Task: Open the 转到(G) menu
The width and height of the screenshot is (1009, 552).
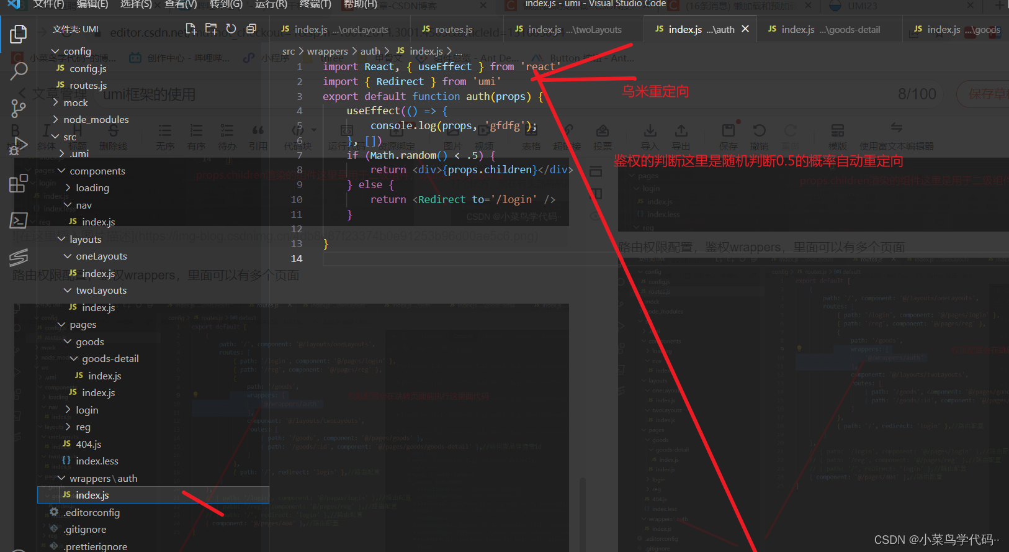Action: [226, 4]
